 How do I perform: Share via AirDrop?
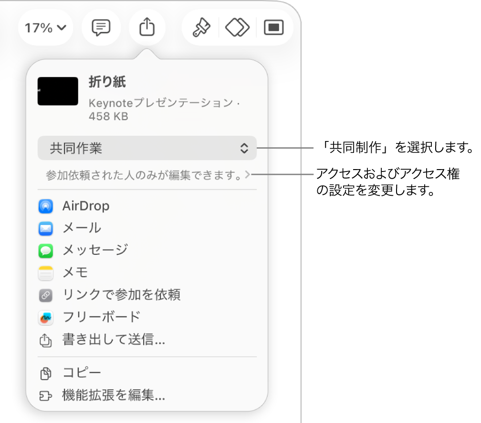coord(85,206)
